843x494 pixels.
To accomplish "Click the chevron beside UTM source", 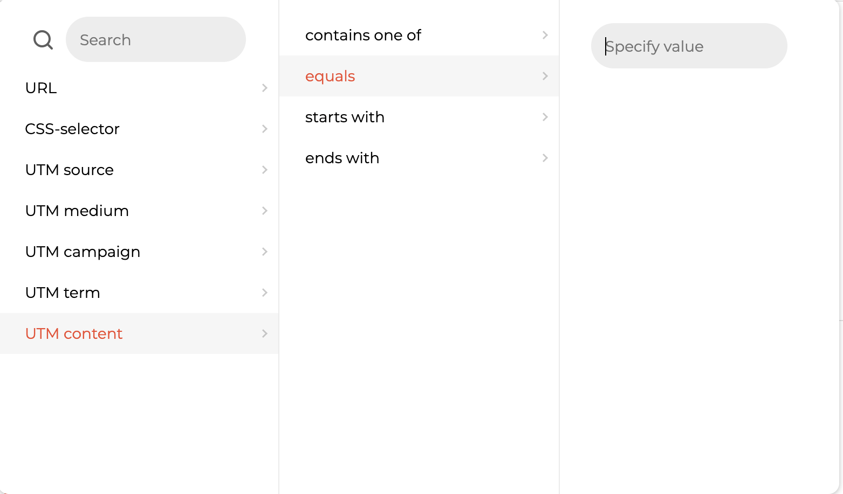I will coord(265,170).
